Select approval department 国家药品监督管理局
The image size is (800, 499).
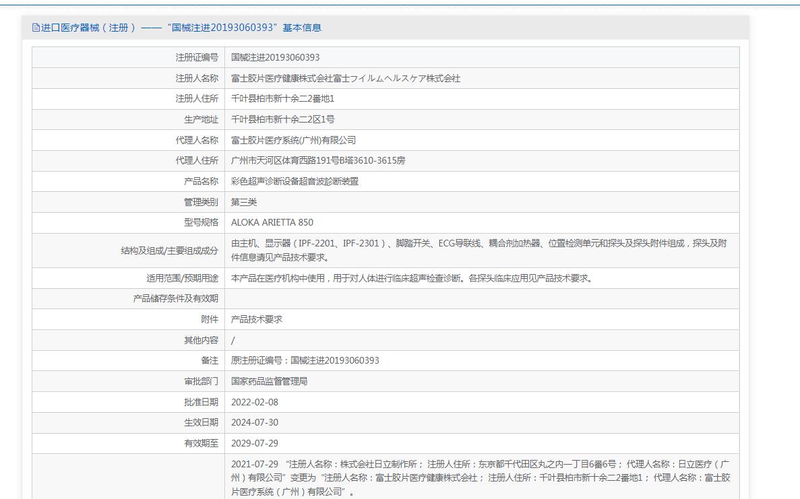pos(270,380)
